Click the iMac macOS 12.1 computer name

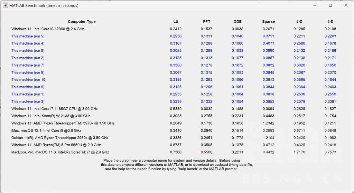[x=46, y=130]
